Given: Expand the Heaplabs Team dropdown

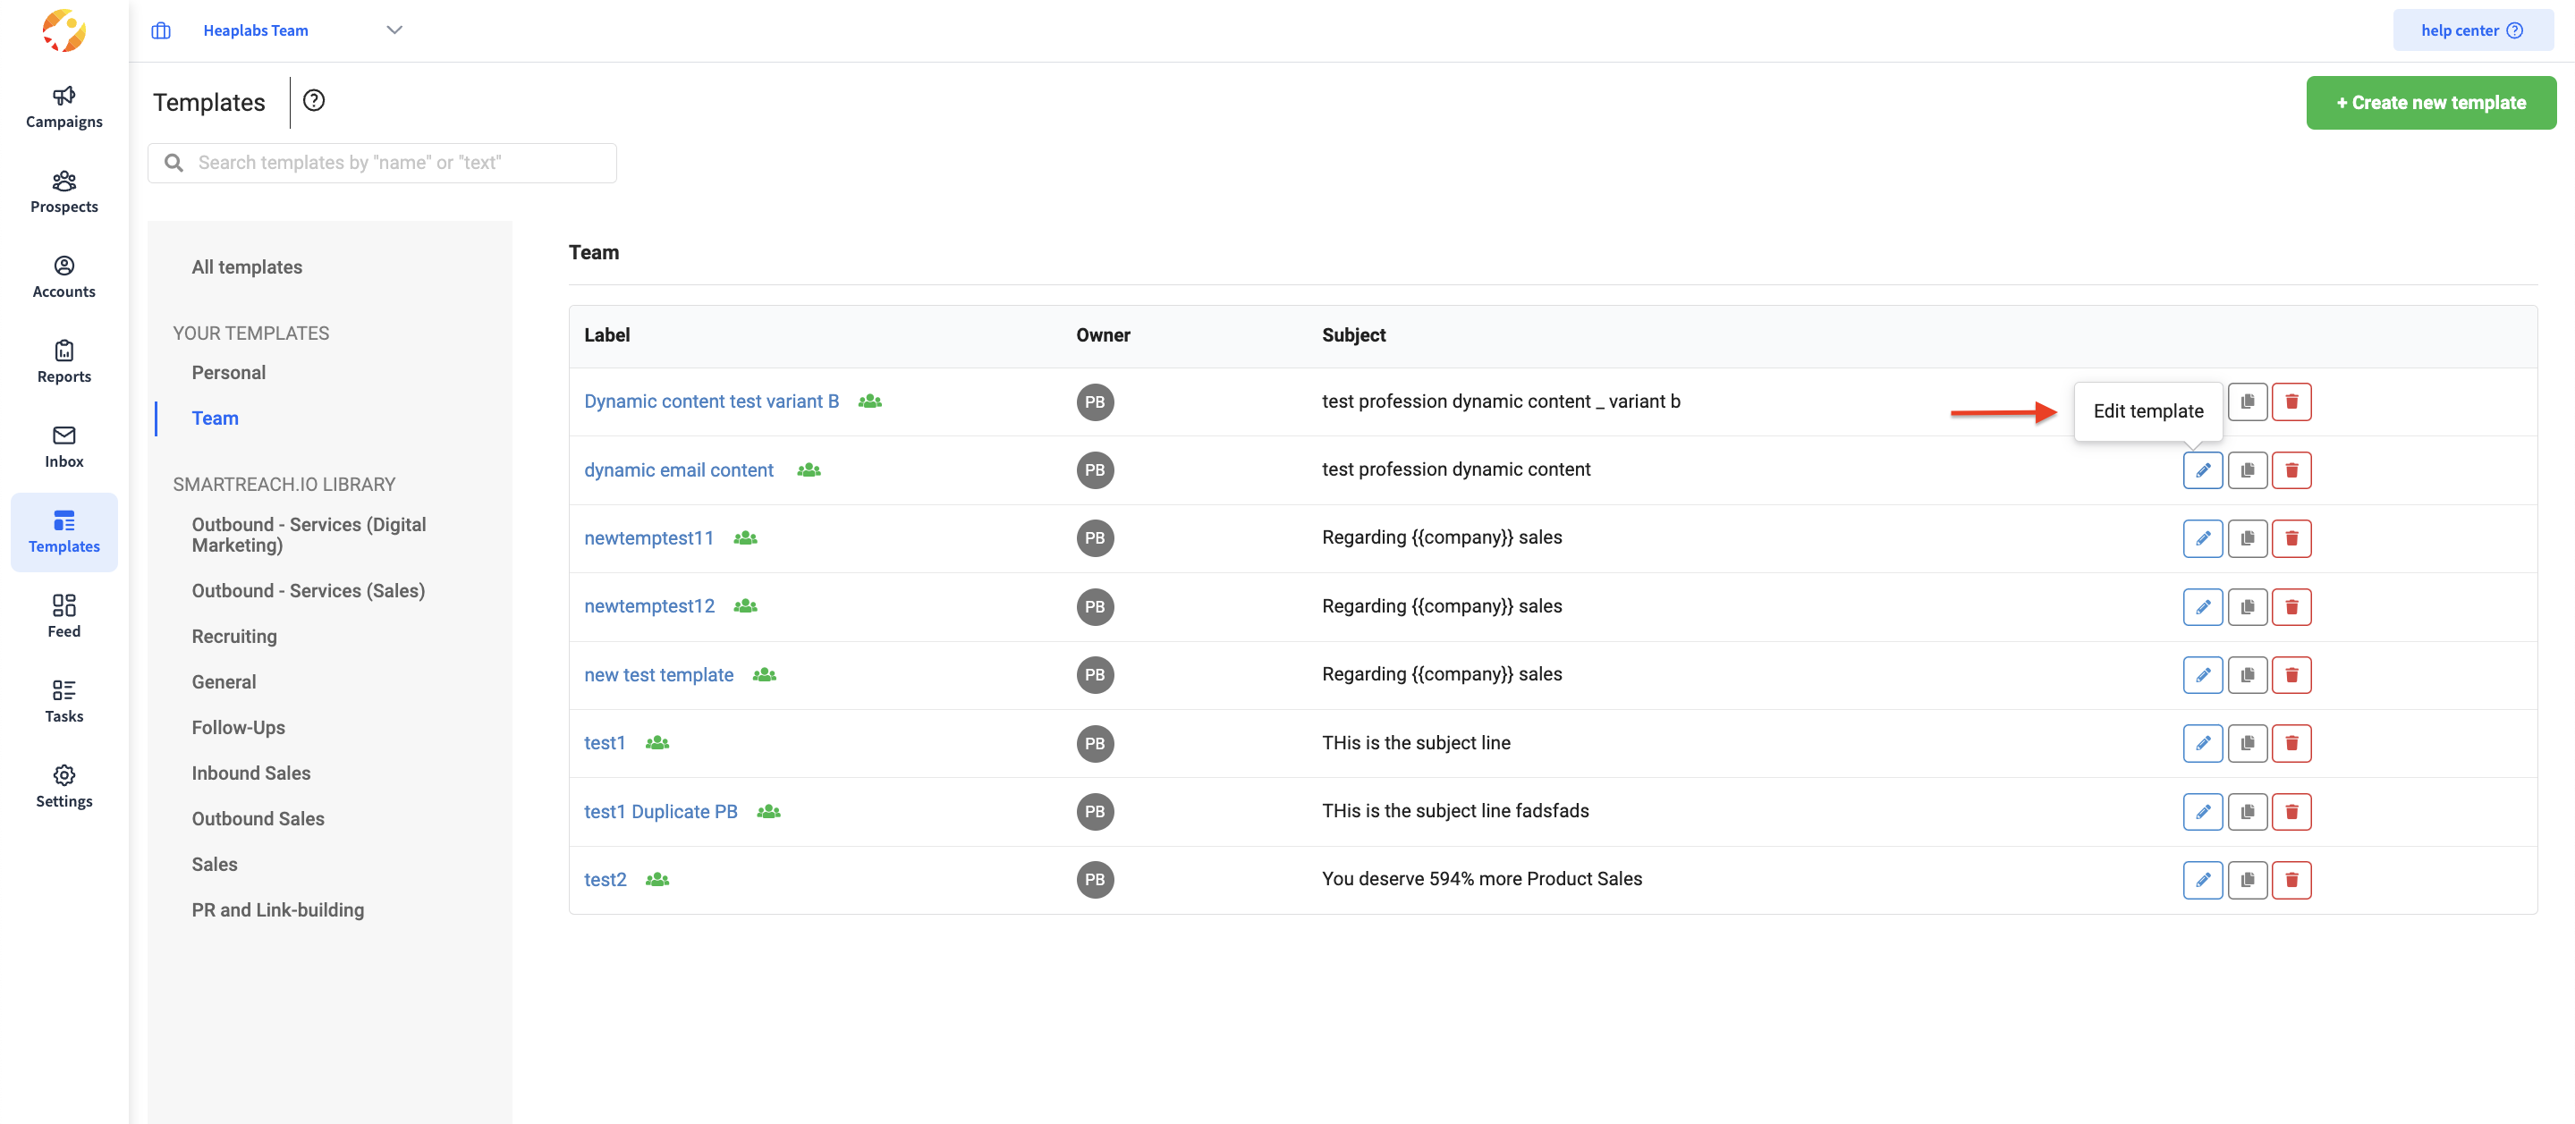Looking at the screenshot, I should click(394, 30).
